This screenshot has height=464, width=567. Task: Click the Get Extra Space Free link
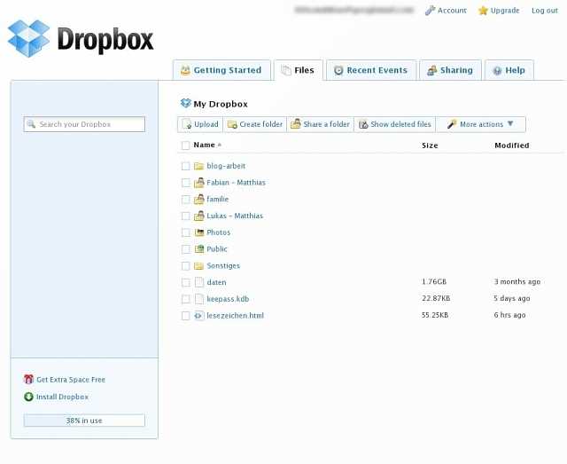click(71, 380)
